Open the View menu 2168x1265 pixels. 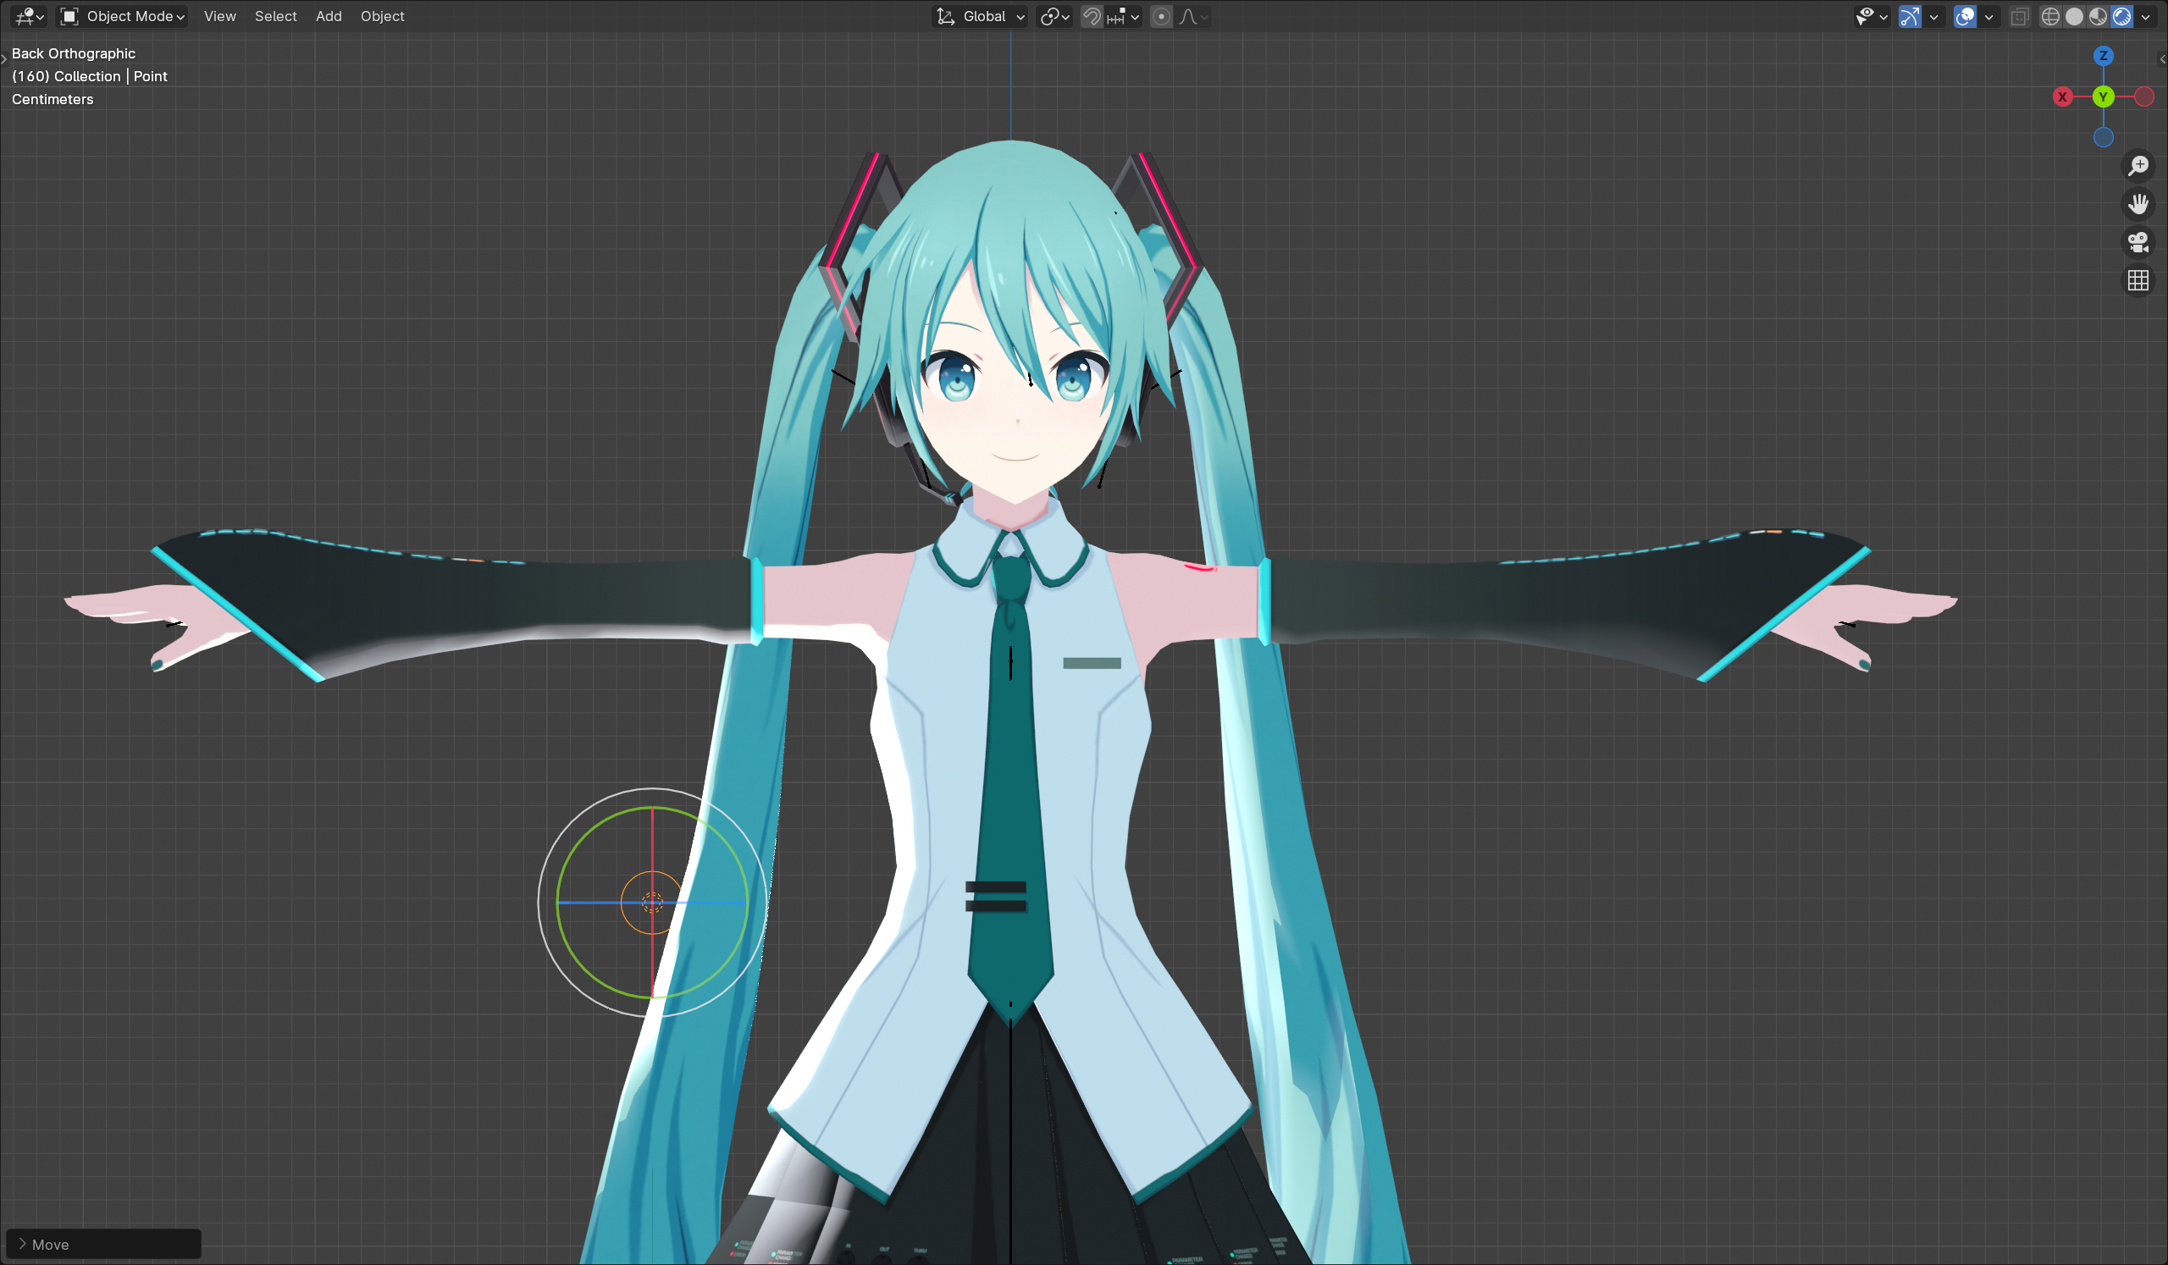click(219, 16)
